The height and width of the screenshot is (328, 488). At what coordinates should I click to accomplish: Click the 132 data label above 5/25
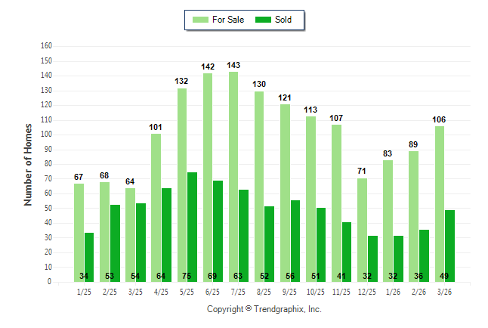tap(182, 81)
